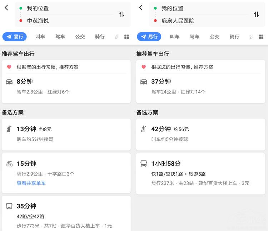The width and height of the screenshot is (268, 232).
Task: Open the 1小时58分 bus route
Action: (x=200, y=173)
